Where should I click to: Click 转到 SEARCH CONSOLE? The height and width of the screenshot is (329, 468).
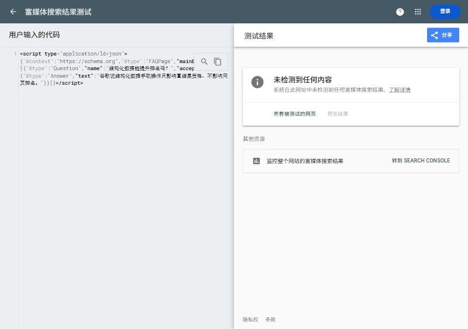coord(421,161)
